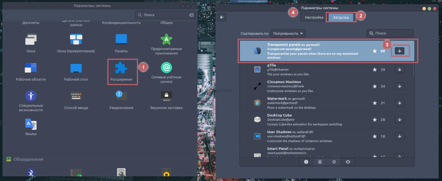This screenshot has height=181, width=442.
Task: Open Специальные возможности accessibility icon
Action: pyautogui.click(x=31, y=95)
